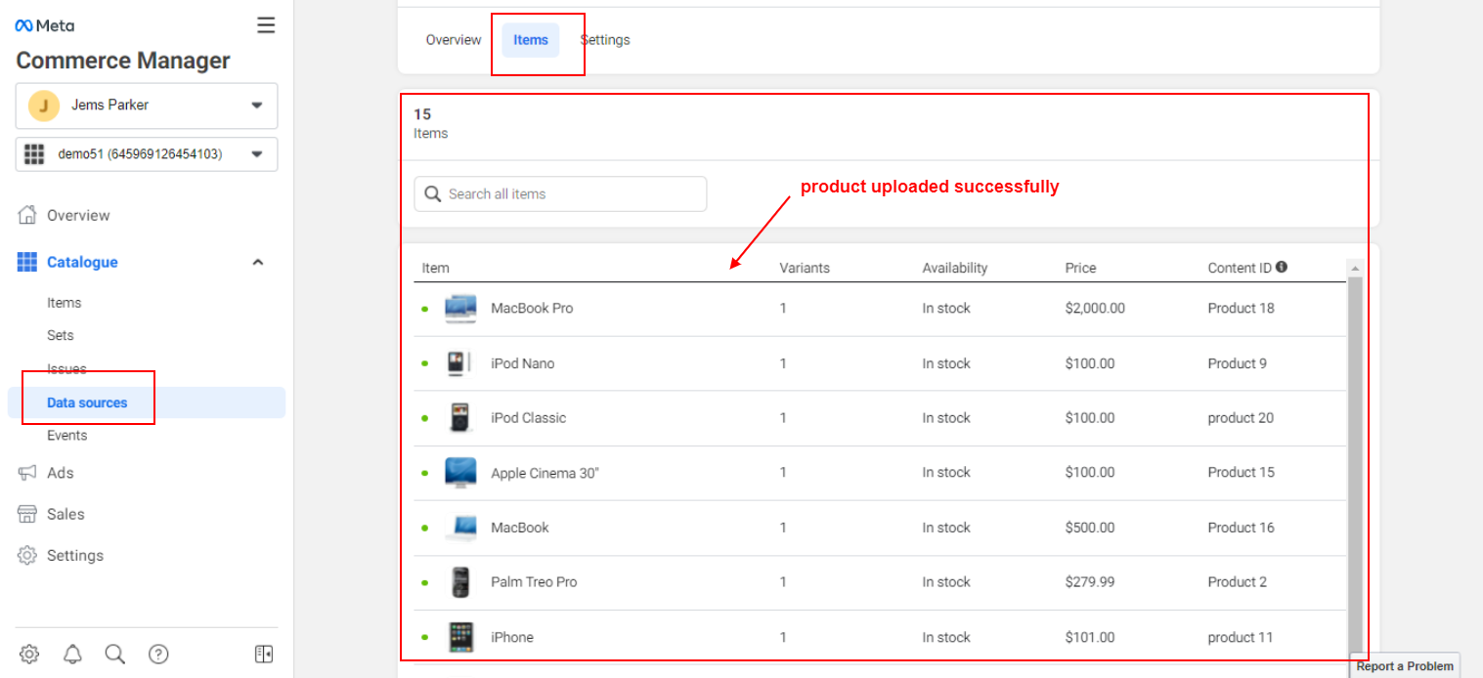This screenshot has height=678, width=1483.
Task: Collapse the Catalogue section chevron
Action: (258, 262)
